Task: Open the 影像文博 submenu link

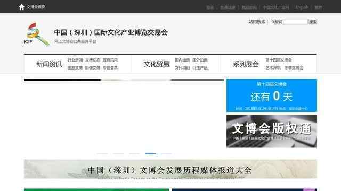Action: pos(92,68)
